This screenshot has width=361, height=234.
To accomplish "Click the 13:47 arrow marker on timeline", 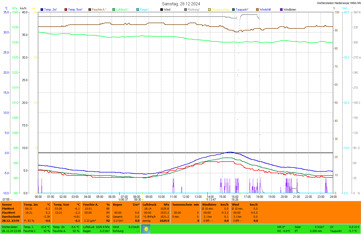I will pyautogui.click(x=207, y=199).
